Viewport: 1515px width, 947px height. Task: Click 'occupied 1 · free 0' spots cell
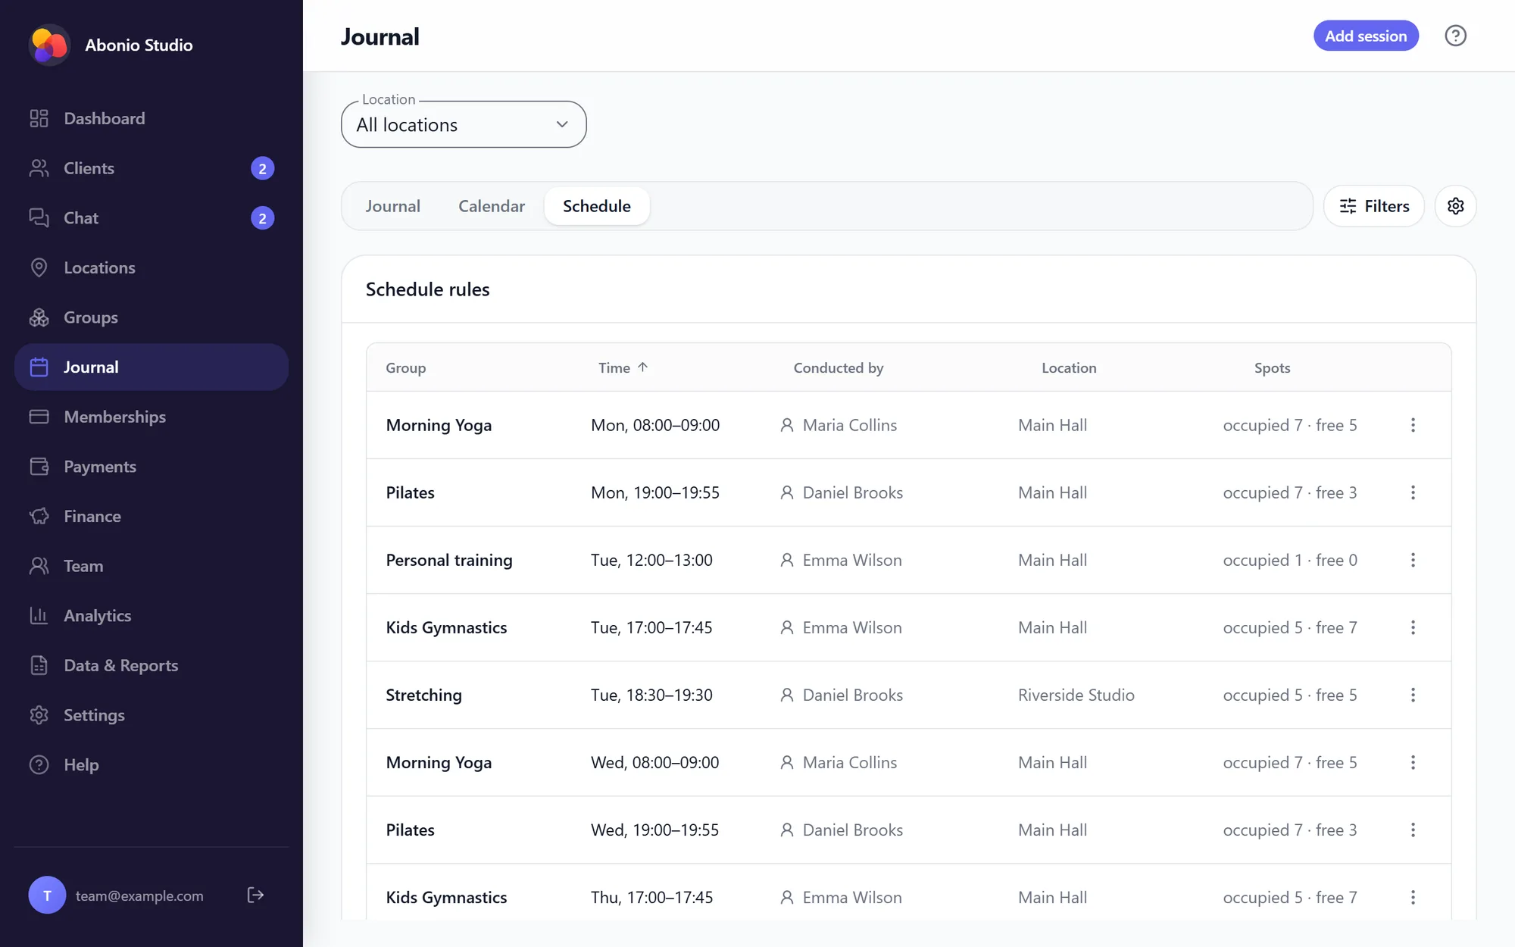click(x=1290, y=560)
